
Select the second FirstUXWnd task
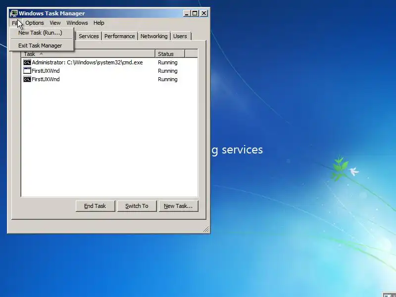(109, 79)
